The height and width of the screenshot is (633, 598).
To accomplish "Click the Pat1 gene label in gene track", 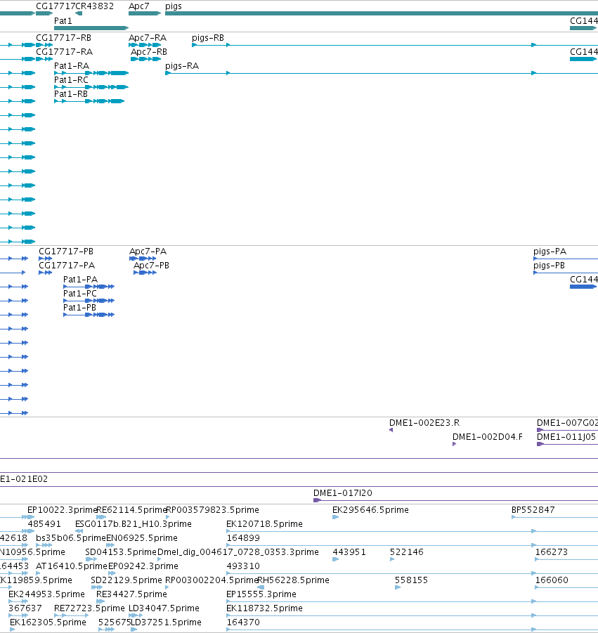I will coord(63,20).
